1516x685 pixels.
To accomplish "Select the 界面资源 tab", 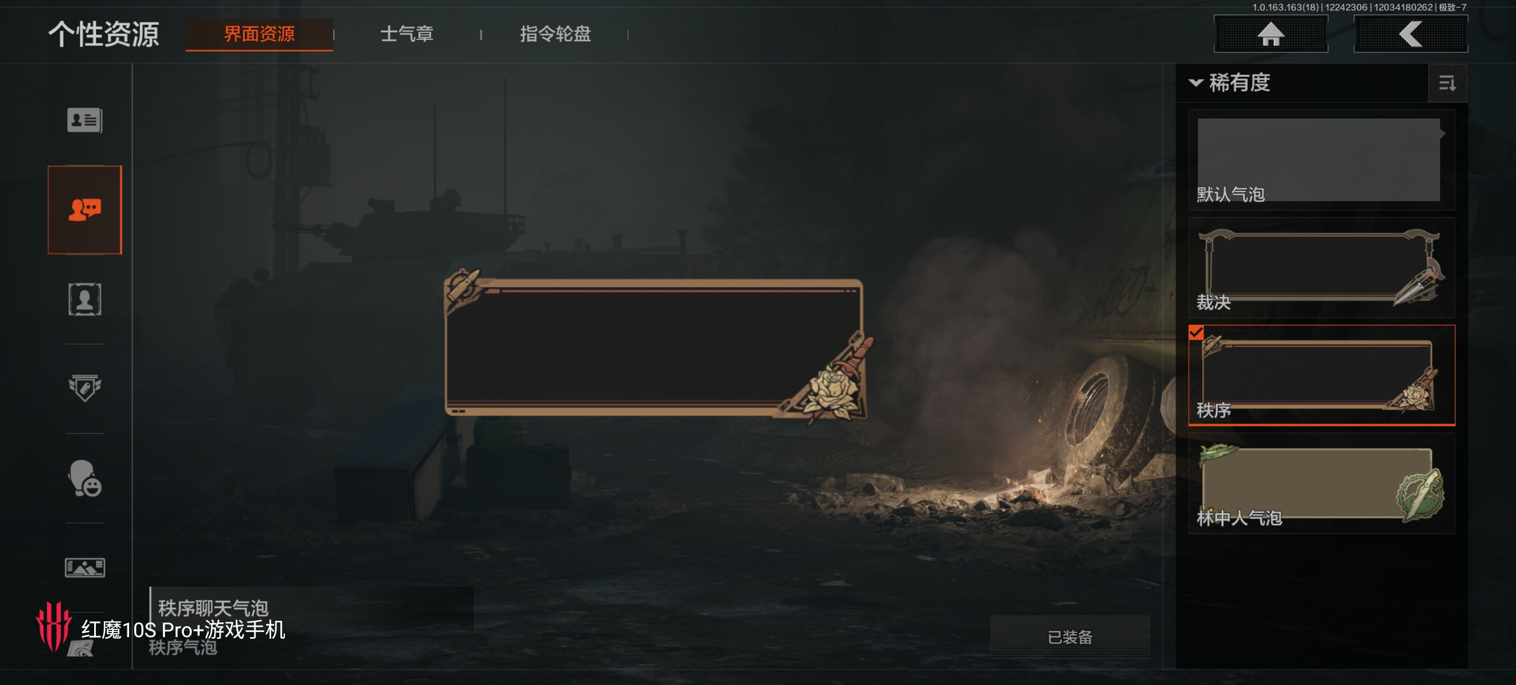I will click(259, 34).
